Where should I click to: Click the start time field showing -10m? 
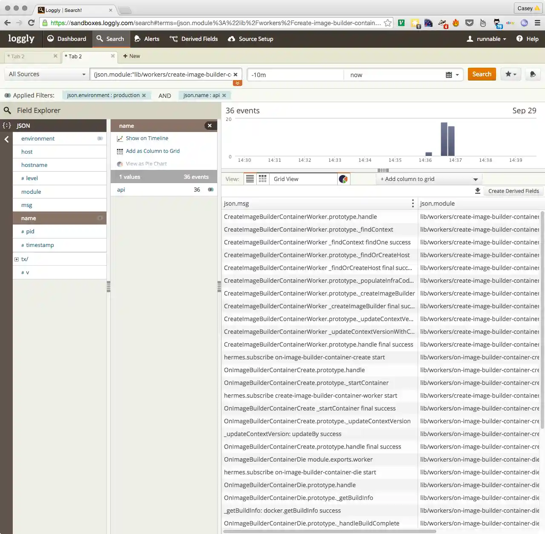[295, 75]
